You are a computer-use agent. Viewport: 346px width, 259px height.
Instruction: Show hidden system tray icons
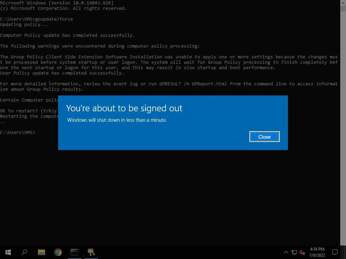pos(286,252)
